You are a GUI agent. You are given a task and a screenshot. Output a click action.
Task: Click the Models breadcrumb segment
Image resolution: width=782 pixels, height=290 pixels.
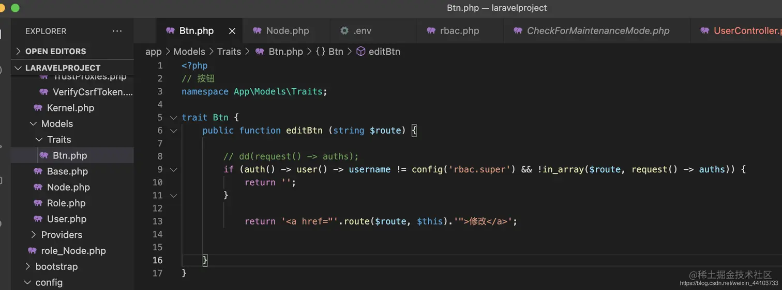pyautogui.click(x=189, y=52)
